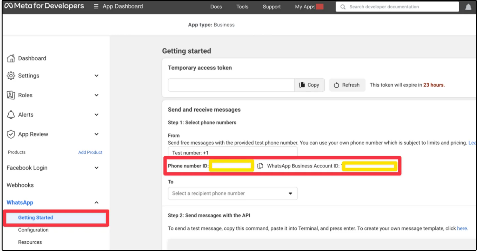Open the Tools menu in top bar

tap(242, 7)
